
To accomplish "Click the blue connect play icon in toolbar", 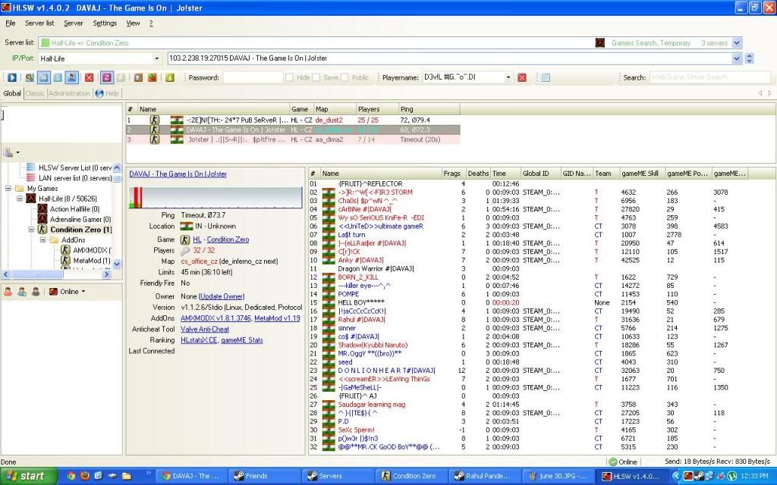I will pyautogui.click(x=12, y=78).
